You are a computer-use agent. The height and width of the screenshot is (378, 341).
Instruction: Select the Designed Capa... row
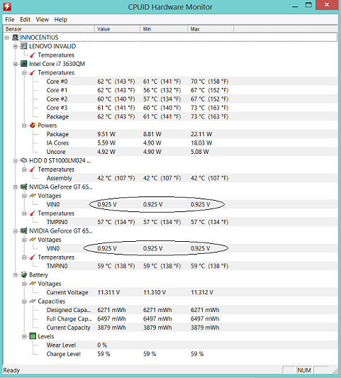click(191, 310)
